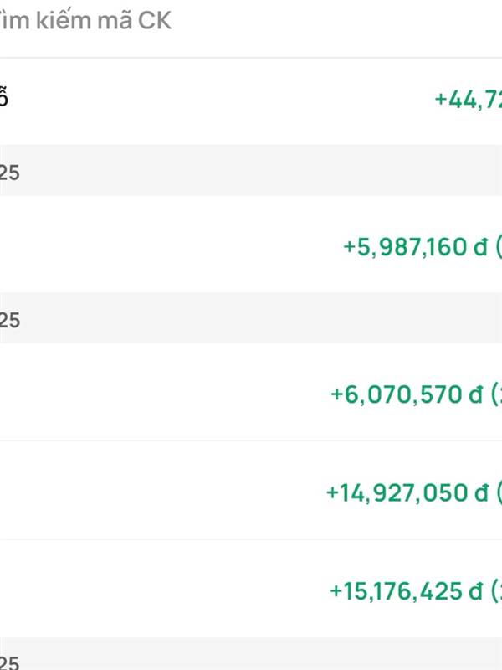Tap the date header below the +15,176,425 đ entry
Screen dimensions: 502x670
click(251, 653)
